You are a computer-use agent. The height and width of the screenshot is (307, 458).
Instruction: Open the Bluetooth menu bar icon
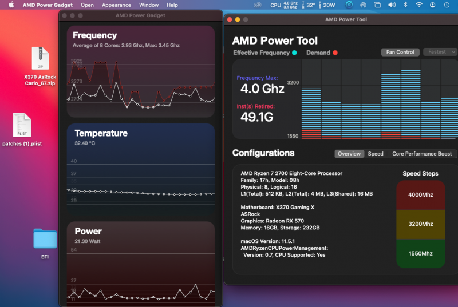point(405,5)
